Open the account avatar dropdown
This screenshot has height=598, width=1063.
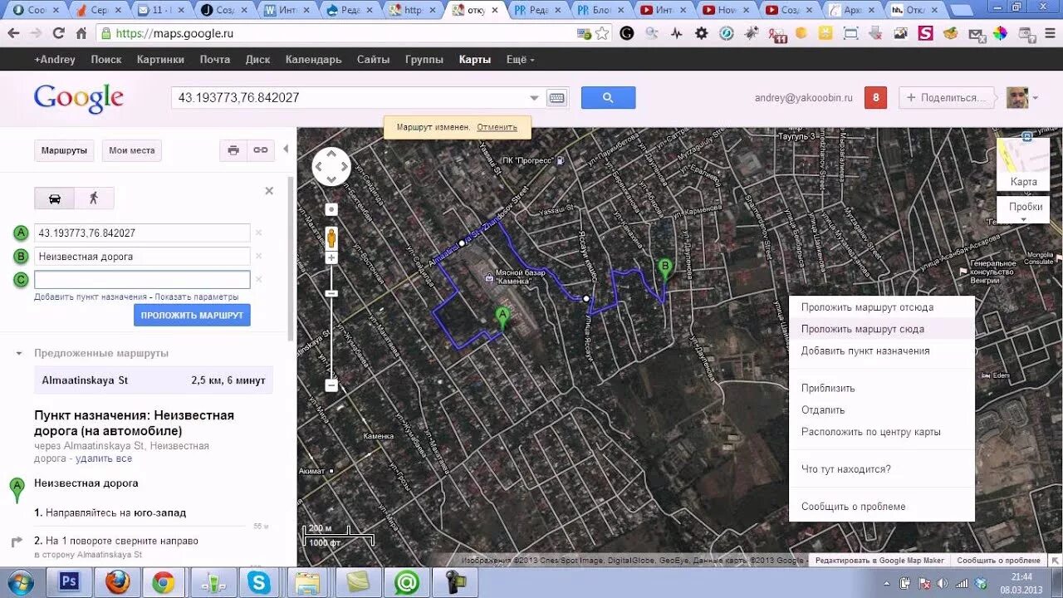tap(1022, 97)
